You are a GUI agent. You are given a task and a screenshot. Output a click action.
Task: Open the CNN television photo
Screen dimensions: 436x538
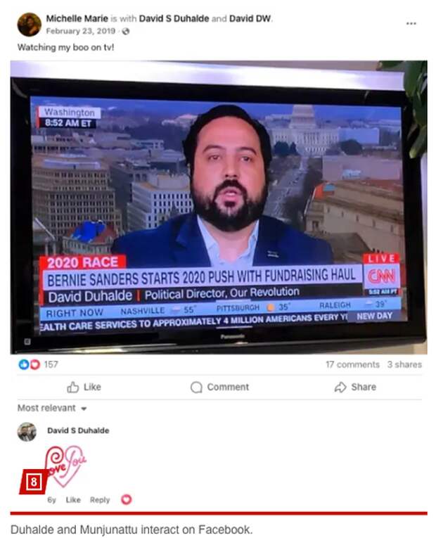219,207
